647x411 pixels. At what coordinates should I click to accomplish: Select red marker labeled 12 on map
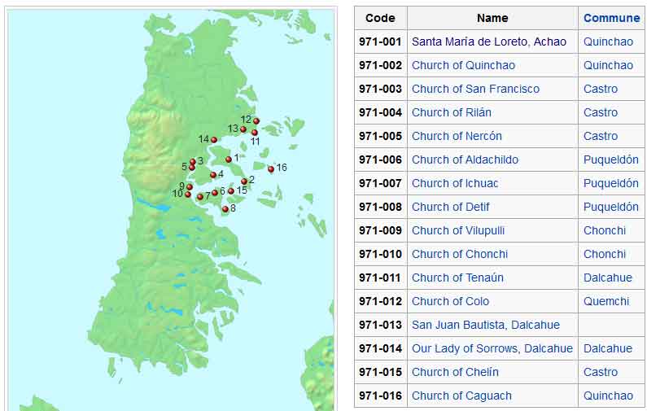tap(256, 120)
